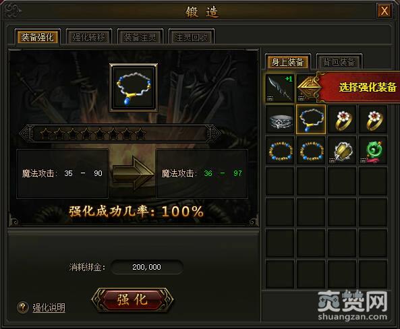
Task: Click the enhancement star level bar
Action: coord(120,133)
